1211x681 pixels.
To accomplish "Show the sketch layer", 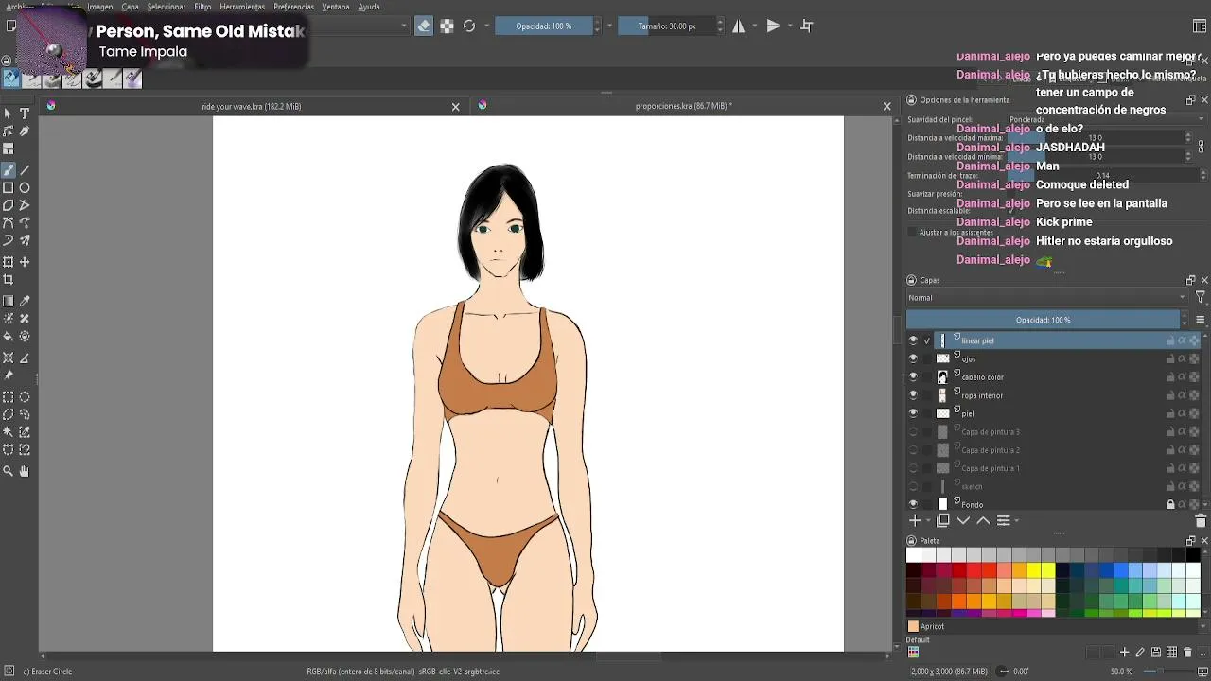I will click(x=913, y=486).
